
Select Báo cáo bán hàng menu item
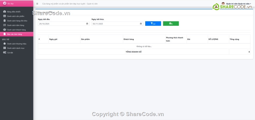pos(14,34)
